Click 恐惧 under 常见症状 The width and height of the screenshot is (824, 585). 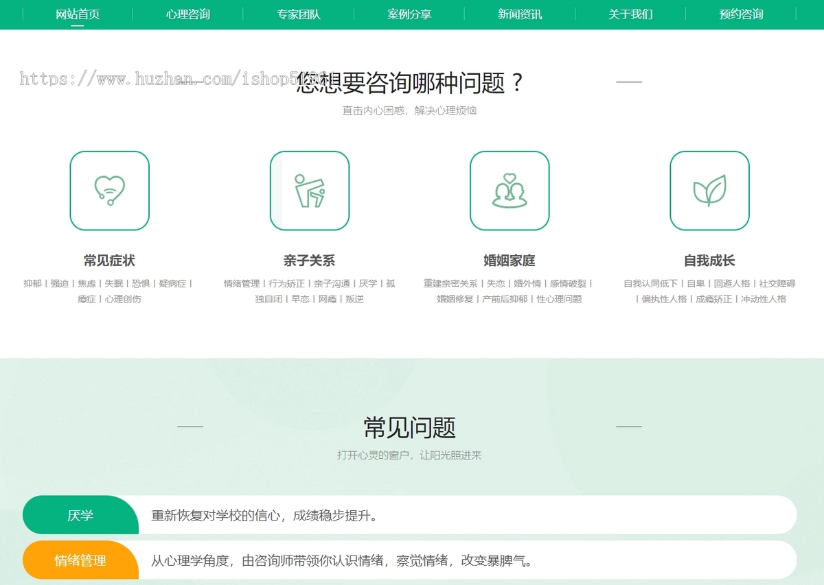pyautogui.click(x=141, y=283)
